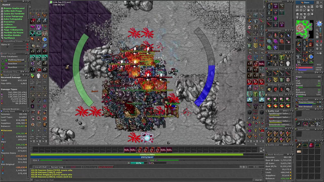Minimize the Input Analyser panel
Image resolution: width=324 pixels, height=182 pixels.
coord(26,75)
